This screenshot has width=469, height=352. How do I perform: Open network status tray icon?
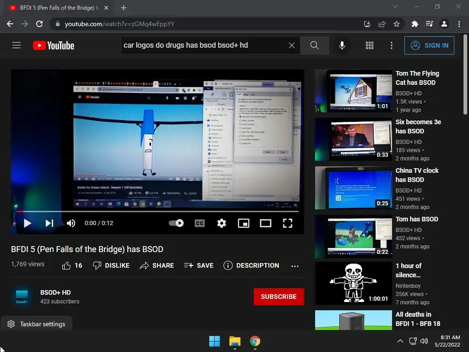coord(413,341)
